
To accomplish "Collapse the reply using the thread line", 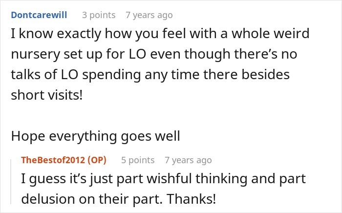I will 11,182.
